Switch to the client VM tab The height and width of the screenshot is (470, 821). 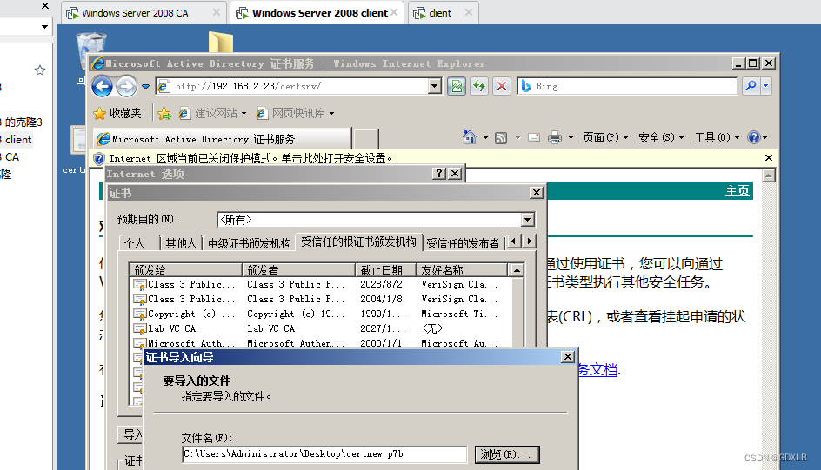tap(443, 12)
